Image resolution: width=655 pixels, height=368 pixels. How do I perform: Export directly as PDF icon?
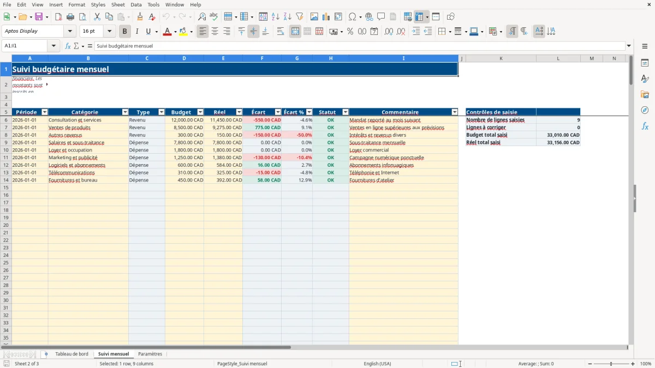pos(58,17)
